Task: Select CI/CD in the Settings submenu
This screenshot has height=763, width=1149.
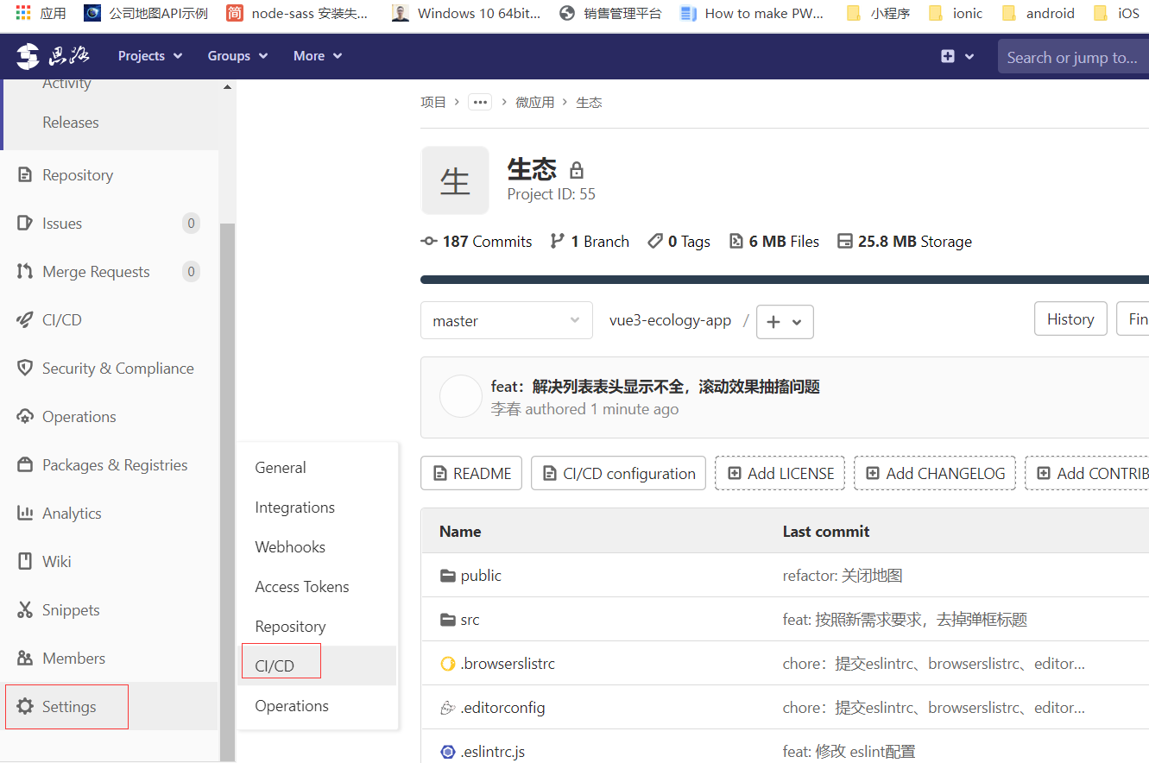Action: coord(275,666)
